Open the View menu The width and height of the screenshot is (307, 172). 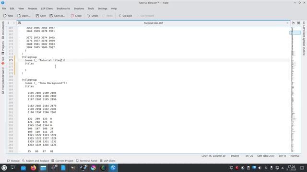(x=21, y=9)
